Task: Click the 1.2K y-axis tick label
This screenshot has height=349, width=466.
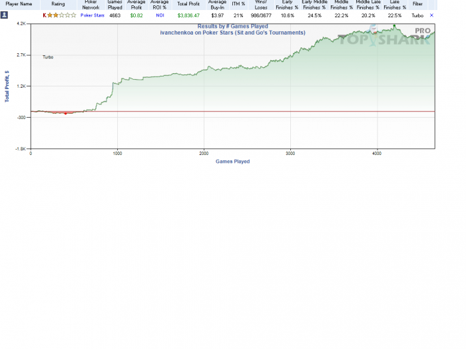Action: (x=21, y=86)
